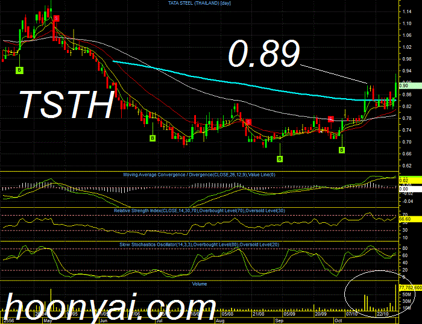This screenshot has width=422, height=324.
Task: Click the S sell marker in late September
Action: [x=331, y=119]
